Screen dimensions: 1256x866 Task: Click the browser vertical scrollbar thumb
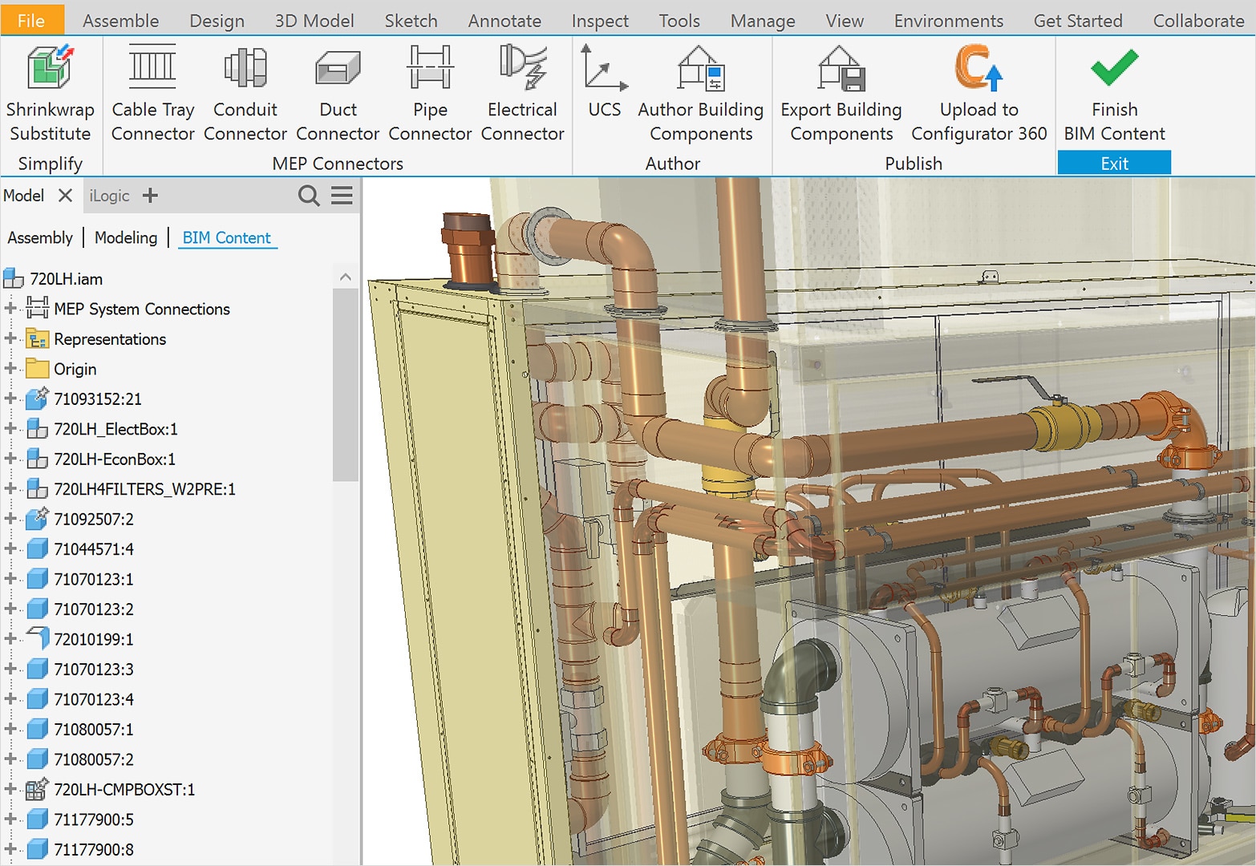pos(346,385)
